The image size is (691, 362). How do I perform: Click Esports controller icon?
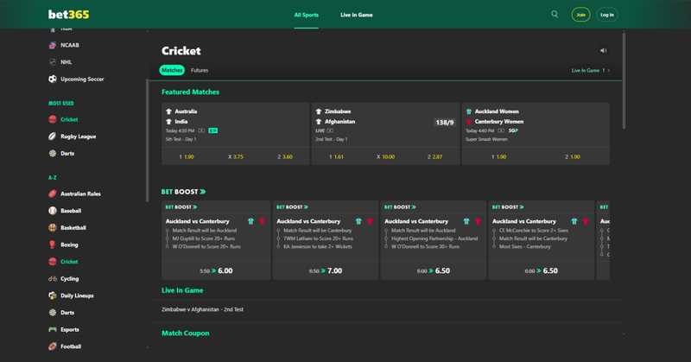point(53,329)
